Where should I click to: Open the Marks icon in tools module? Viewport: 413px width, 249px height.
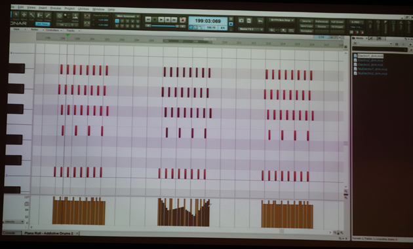75,16
